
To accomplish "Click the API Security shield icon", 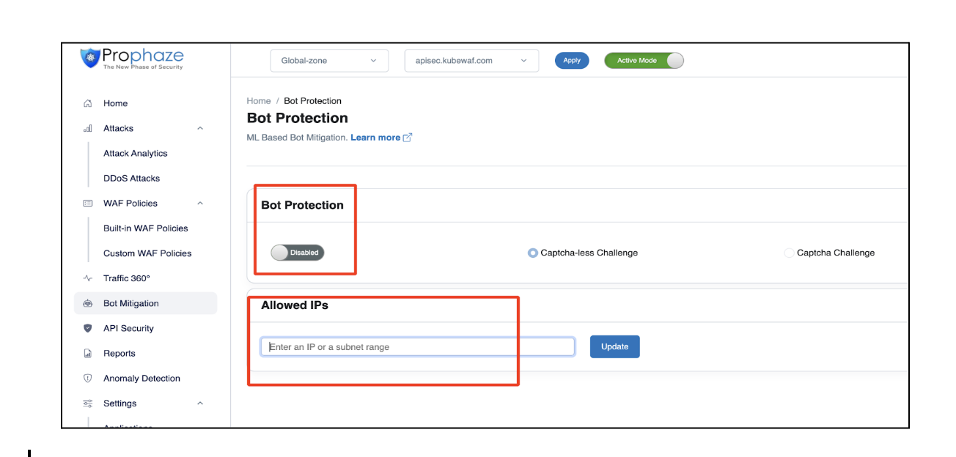I will (88, 329).
